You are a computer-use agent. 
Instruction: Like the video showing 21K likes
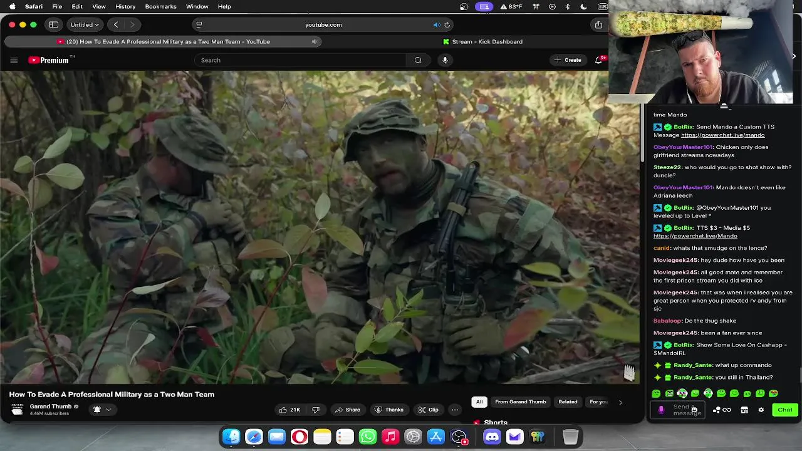click(x=289, y=410)
